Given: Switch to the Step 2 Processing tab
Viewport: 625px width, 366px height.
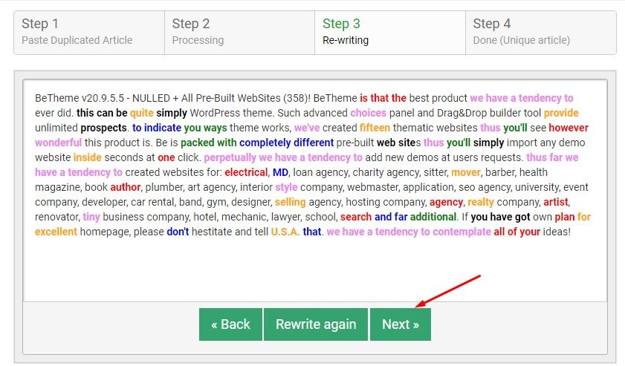Looking at the screenshot, I should pos(239,33).
